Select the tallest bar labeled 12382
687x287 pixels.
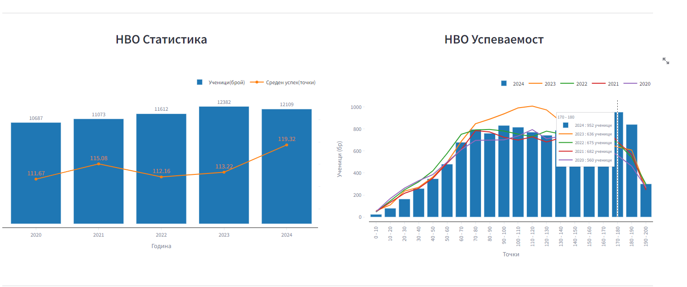point(224,201)
